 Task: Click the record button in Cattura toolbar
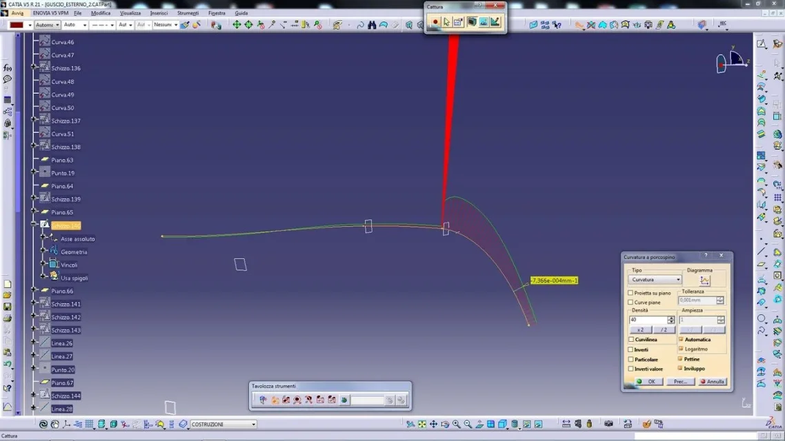pyautogui.click(x=435, y=22)
